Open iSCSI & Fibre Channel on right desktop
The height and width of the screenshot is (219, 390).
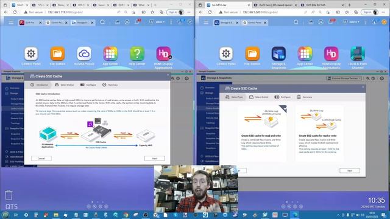click(x=358, y=54)
